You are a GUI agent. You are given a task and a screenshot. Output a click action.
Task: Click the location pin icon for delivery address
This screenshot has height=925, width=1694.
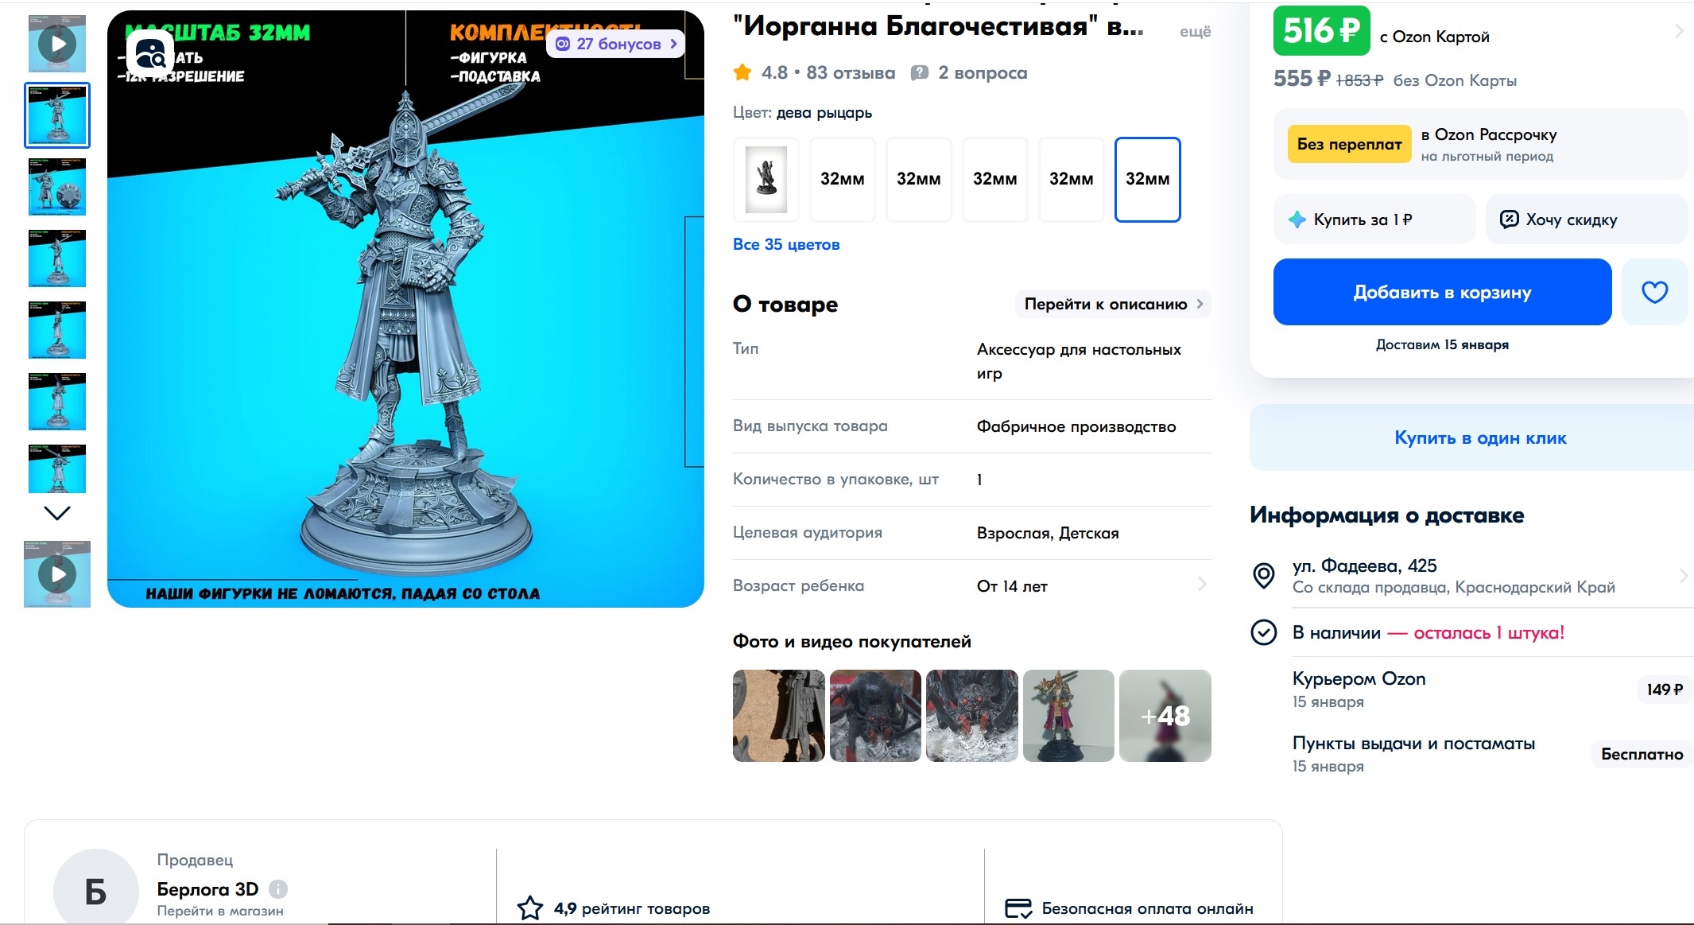pyautogui.click(x=1264, y=575)
